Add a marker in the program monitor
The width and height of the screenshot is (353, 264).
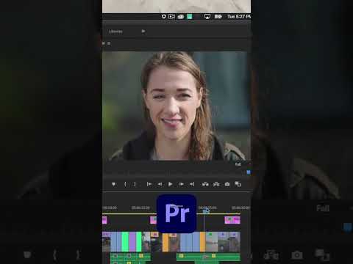[x=113, y=184]
